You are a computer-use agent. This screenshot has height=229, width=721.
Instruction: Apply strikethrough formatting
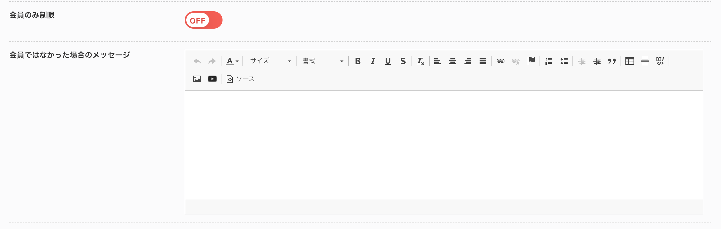pos(403,61)
